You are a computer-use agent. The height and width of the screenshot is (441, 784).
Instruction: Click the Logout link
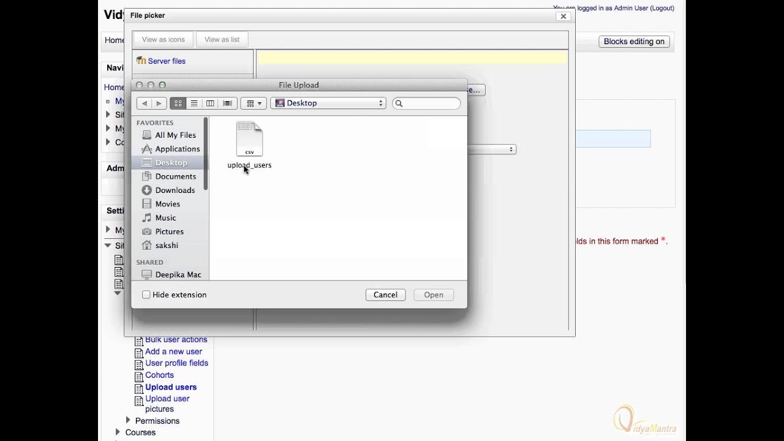tap(661, 8)
